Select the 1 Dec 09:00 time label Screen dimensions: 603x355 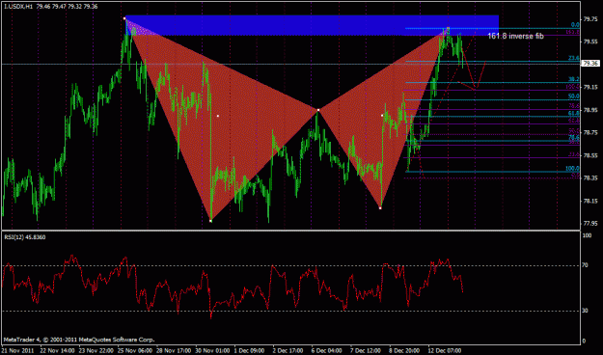(250, 351)
